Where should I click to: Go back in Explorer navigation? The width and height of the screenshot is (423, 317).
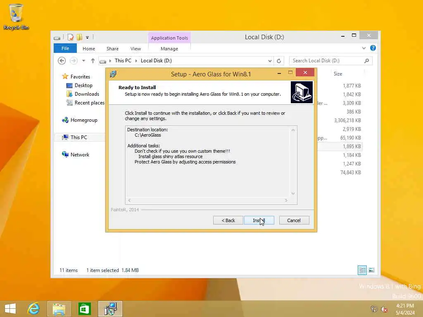(x=62, y=61)
